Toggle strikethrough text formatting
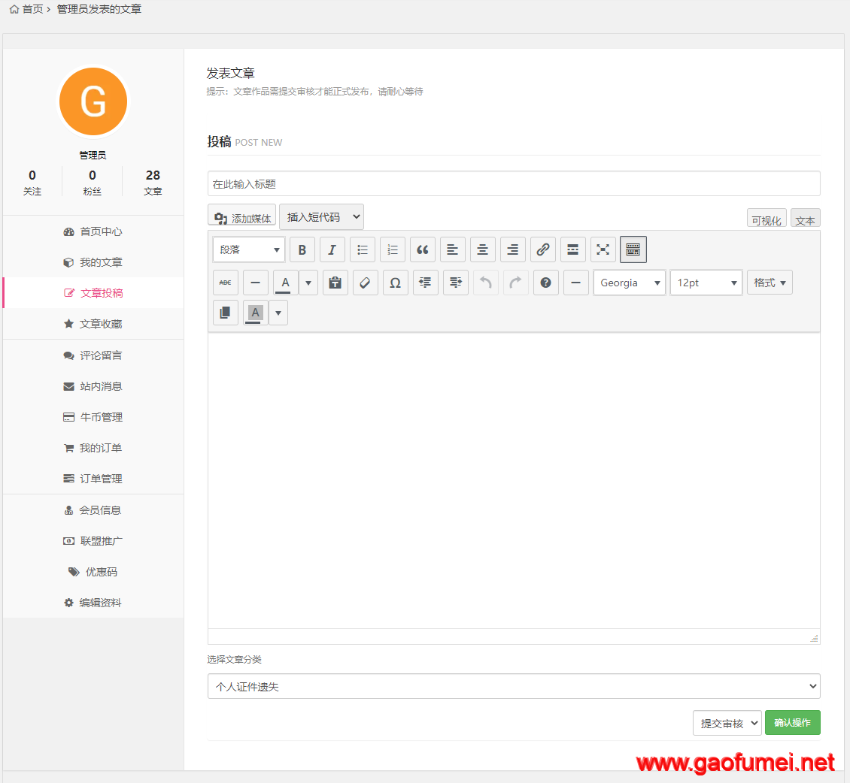 coord(226,283)
